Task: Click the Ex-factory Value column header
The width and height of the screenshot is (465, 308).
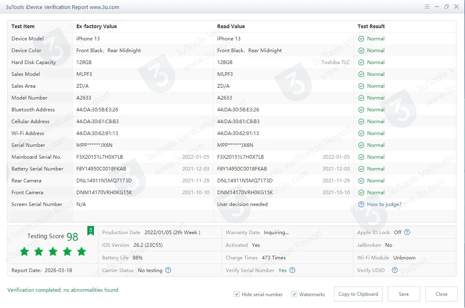Action: coord(96,27)
